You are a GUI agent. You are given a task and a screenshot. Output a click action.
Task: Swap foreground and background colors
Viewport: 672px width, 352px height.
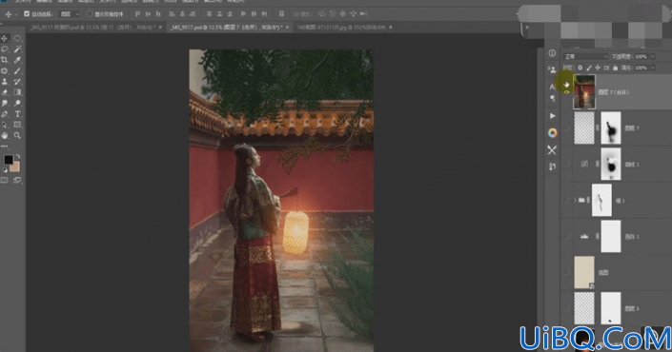pyautogui.click(x=17, y=156)
